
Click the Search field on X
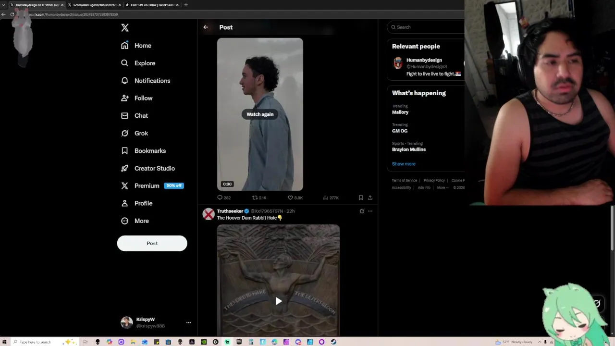click(426, 27)
